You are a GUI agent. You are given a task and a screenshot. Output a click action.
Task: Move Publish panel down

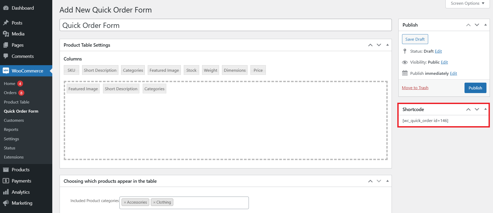(477, 25)
